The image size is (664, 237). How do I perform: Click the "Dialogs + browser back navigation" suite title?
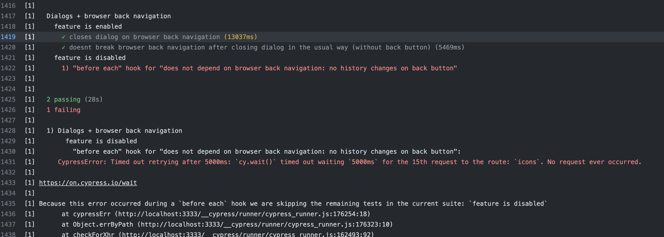108,16
